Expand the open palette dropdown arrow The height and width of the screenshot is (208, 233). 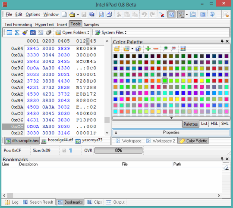point(132,49)
